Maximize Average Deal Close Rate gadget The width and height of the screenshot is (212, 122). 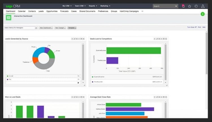[164, 97]
